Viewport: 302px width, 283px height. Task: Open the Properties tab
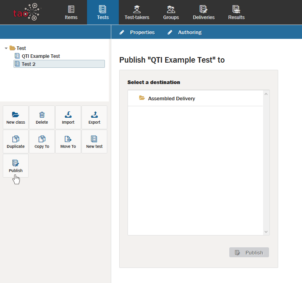pyautogui.click(x=142, y=33)
